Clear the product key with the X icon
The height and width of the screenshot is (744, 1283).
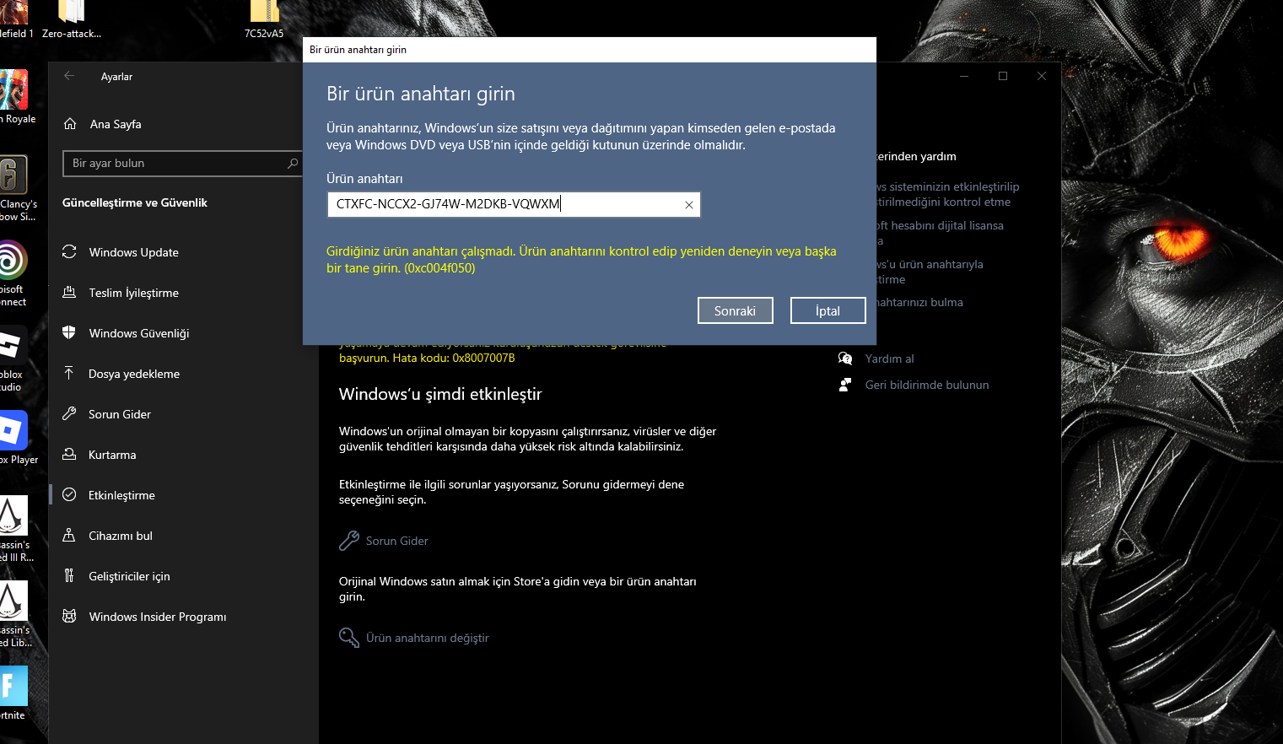click(689, 205)
